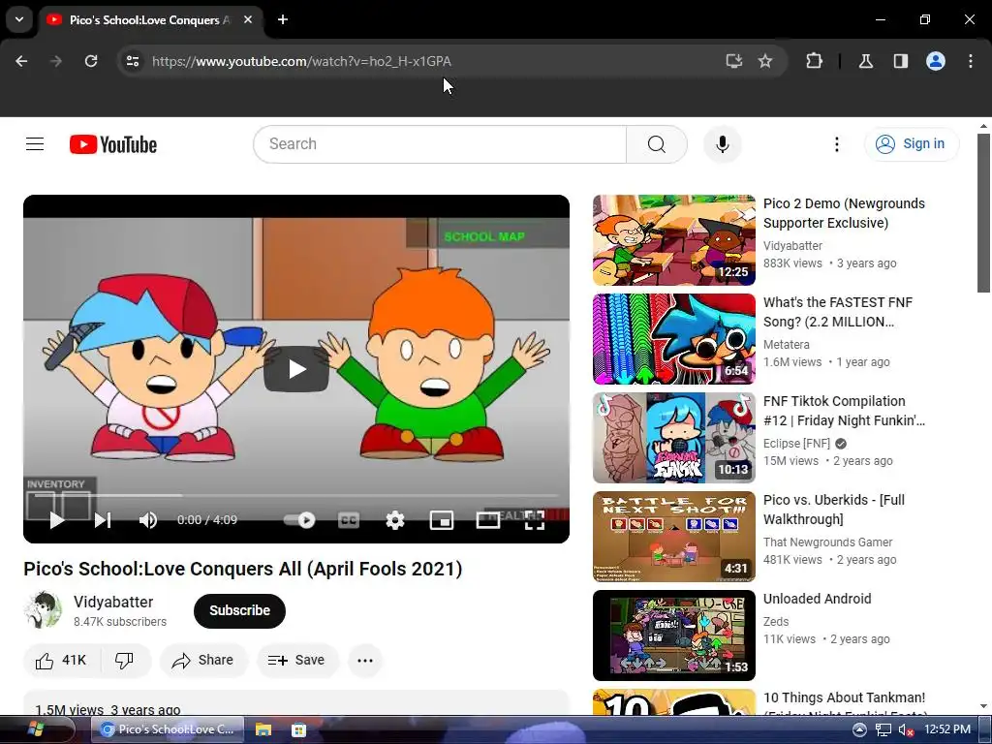Show hidden system tray icons
Viewport: 992px width, 744px height.
(x=859, y=729)
